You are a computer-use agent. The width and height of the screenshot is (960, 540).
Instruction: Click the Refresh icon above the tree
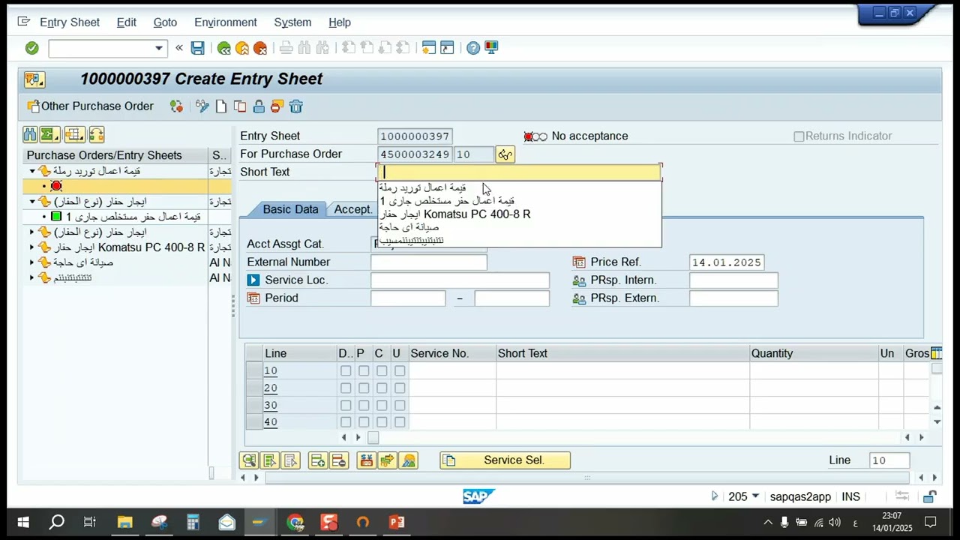(x=96, y=135)
